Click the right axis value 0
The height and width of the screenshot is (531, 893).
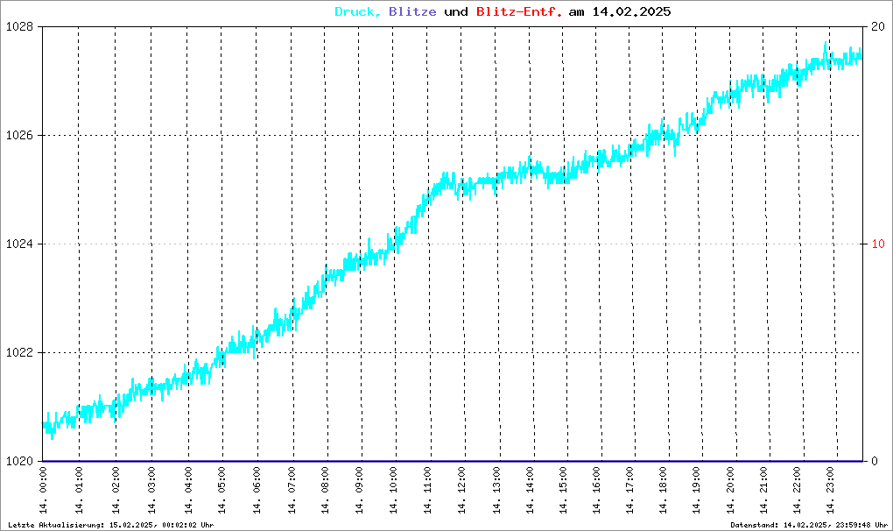pyautogui.click(x=875, y=462)
